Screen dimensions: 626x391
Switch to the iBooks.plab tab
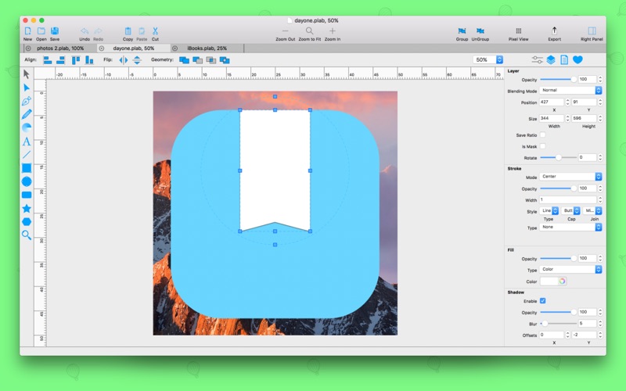(207, 48)
